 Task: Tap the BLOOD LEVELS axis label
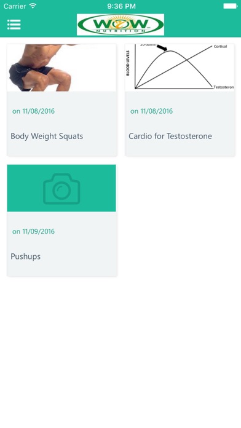[128, 63]
